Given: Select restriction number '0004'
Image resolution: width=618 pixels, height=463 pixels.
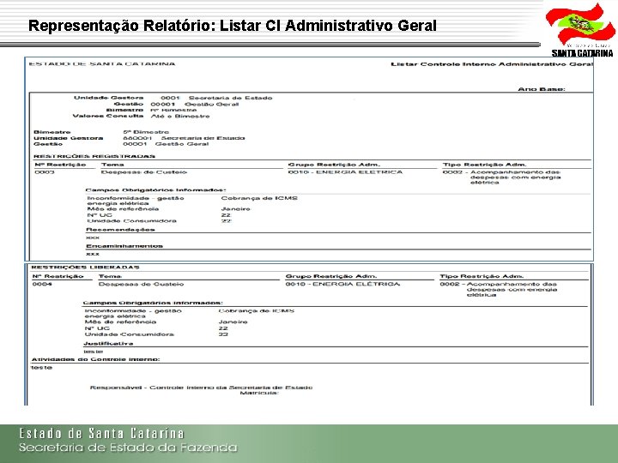Looking at the screenshot, I should pos(42,284).
